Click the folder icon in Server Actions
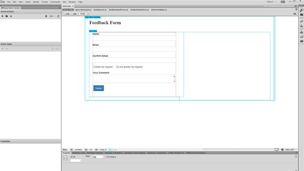 click(7, 16)
